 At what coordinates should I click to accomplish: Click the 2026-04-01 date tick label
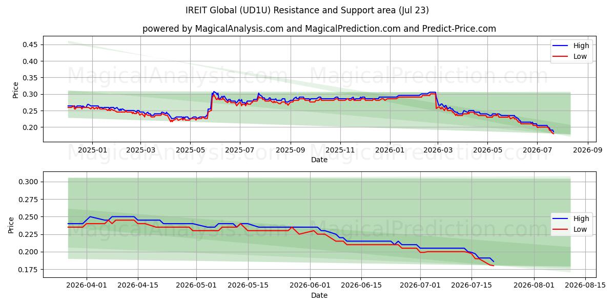pos(86,286)
